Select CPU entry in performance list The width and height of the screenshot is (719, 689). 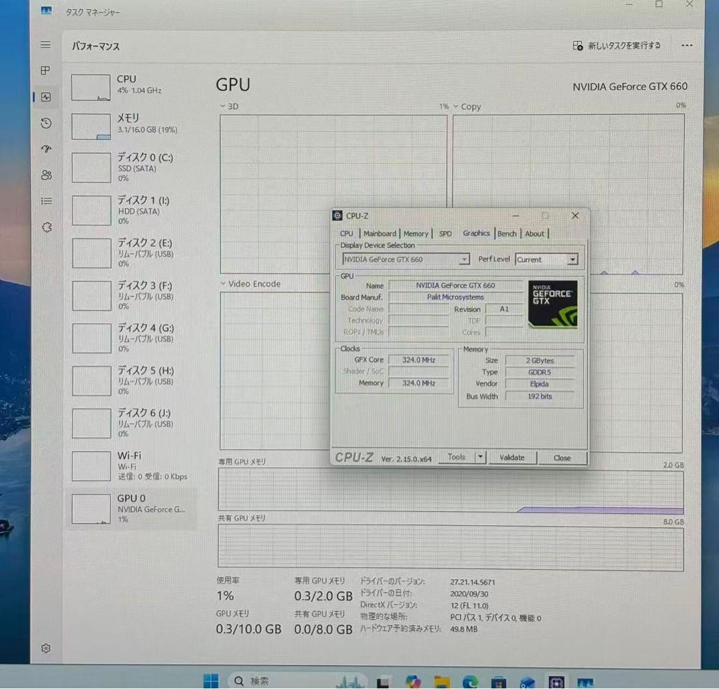pos(133,87)
